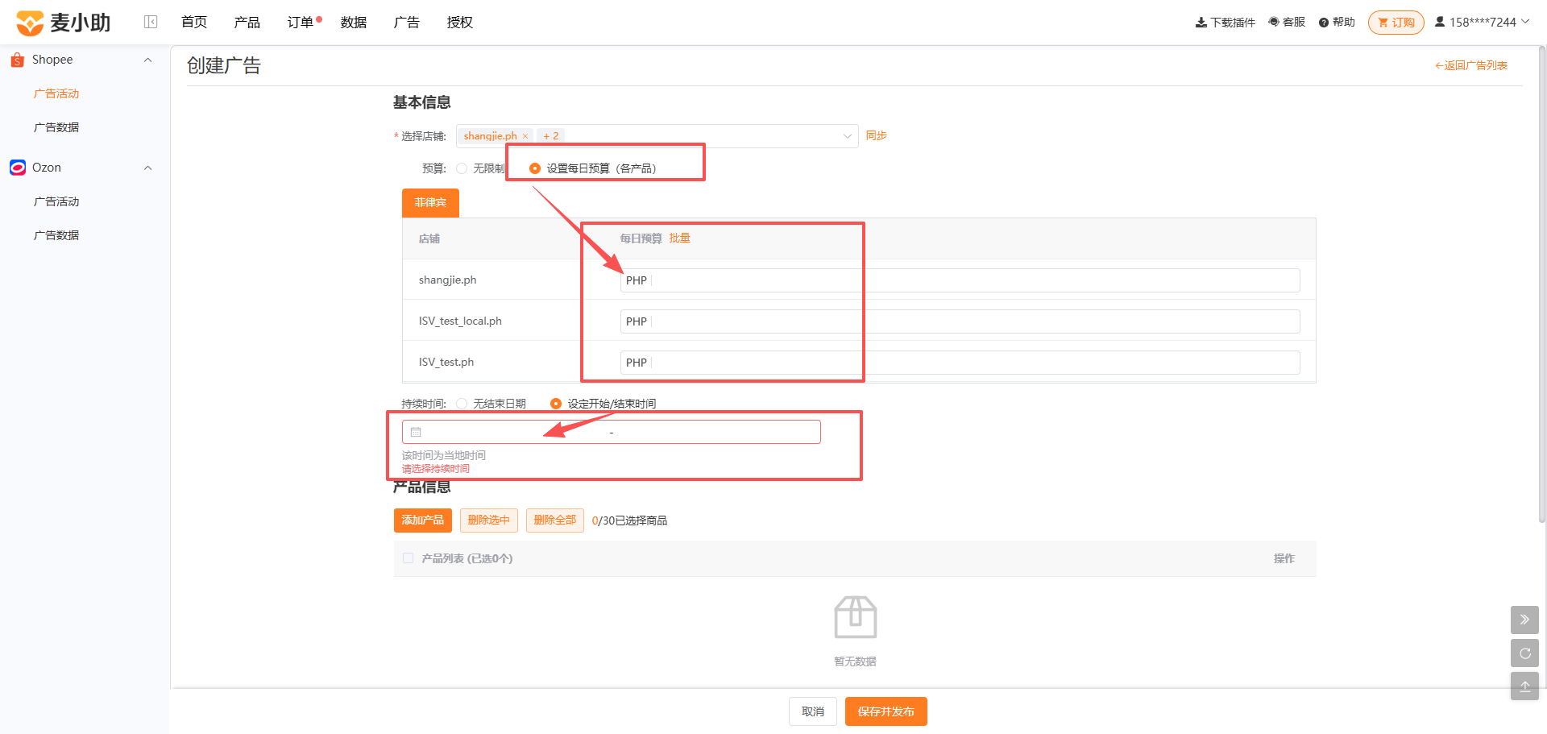Click ISV_test_local.ph shop name

tap(460, 321)
